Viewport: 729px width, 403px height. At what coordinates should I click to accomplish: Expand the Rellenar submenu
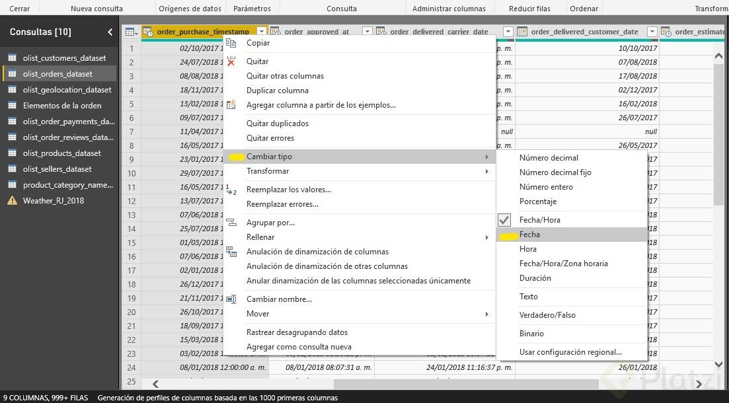tap(360, 237)
